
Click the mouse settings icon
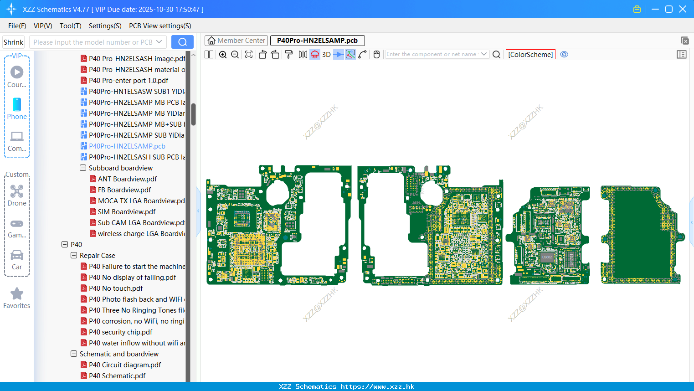376,54
